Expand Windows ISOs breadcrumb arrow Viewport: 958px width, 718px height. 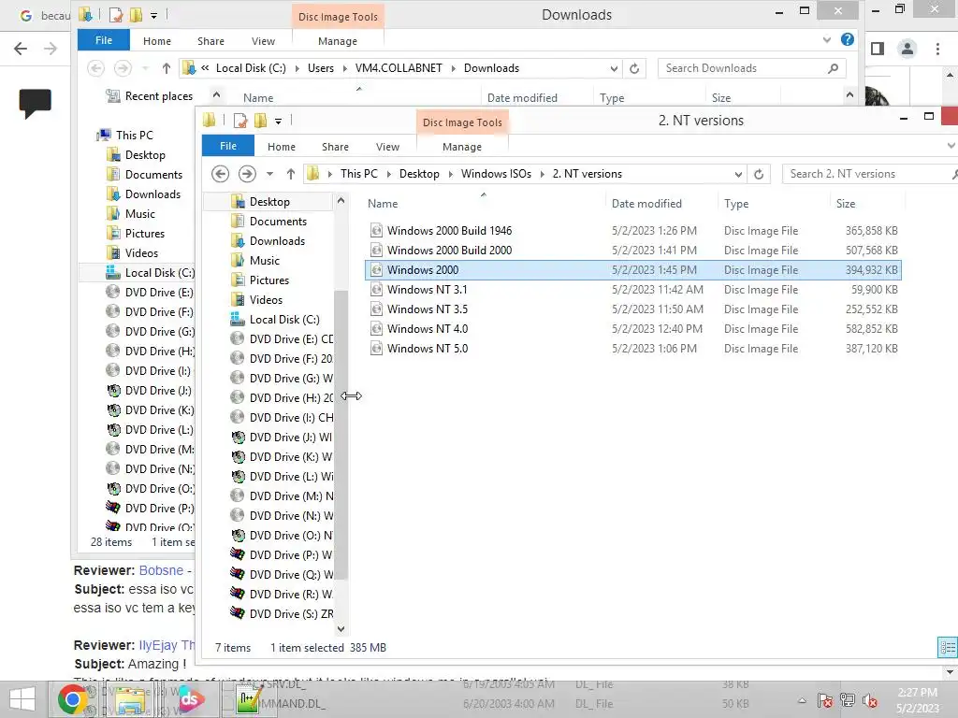(542, 174)
